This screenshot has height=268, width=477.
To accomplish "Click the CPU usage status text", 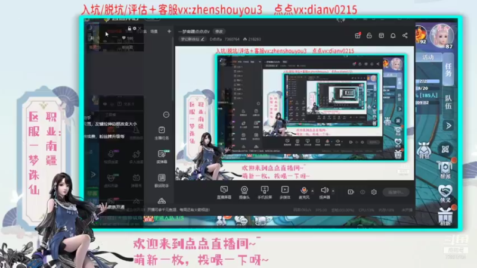I will [366, 210].
